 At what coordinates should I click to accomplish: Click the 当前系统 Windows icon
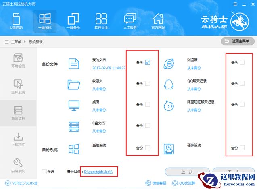click(74, 149)
